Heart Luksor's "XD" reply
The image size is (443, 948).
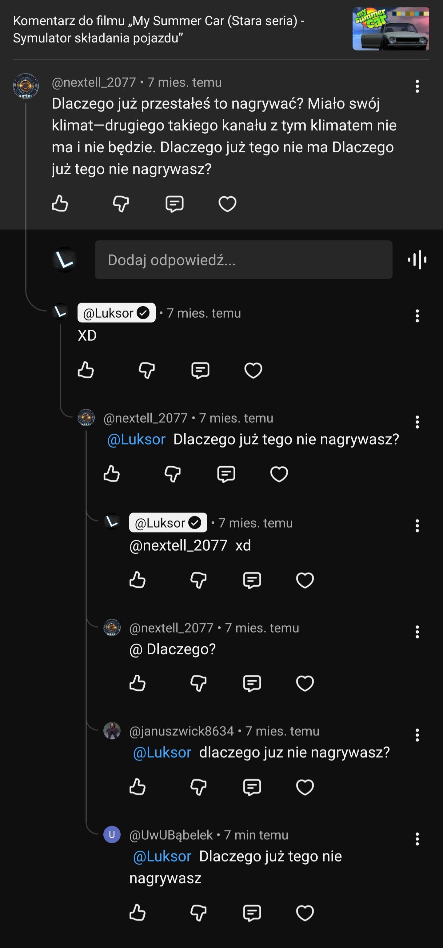(253, 370)
